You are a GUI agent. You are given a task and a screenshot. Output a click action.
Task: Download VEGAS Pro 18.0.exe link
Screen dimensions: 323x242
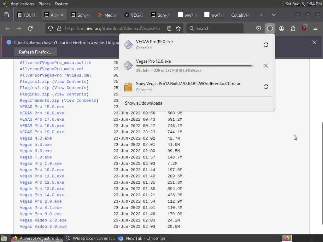[x=42, y=125]
